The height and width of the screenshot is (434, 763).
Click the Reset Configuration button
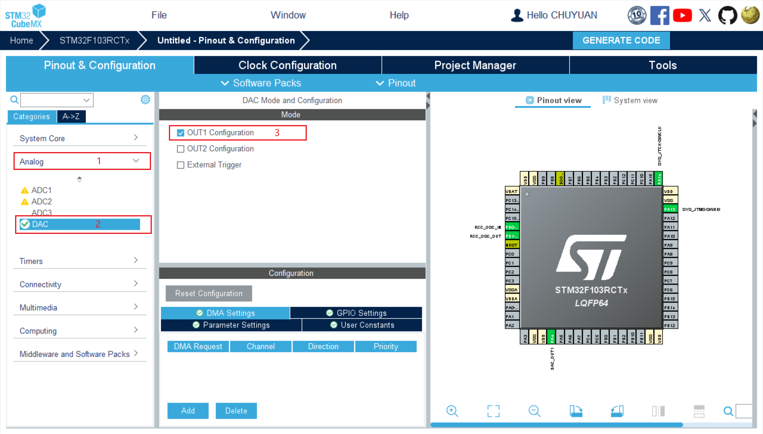click(x=209, y=293)
